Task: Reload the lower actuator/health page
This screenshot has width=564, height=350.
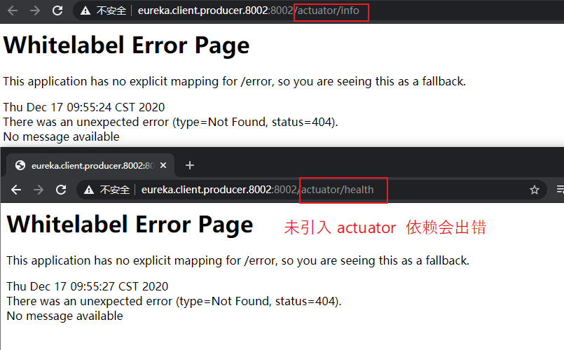Action: 61,190
